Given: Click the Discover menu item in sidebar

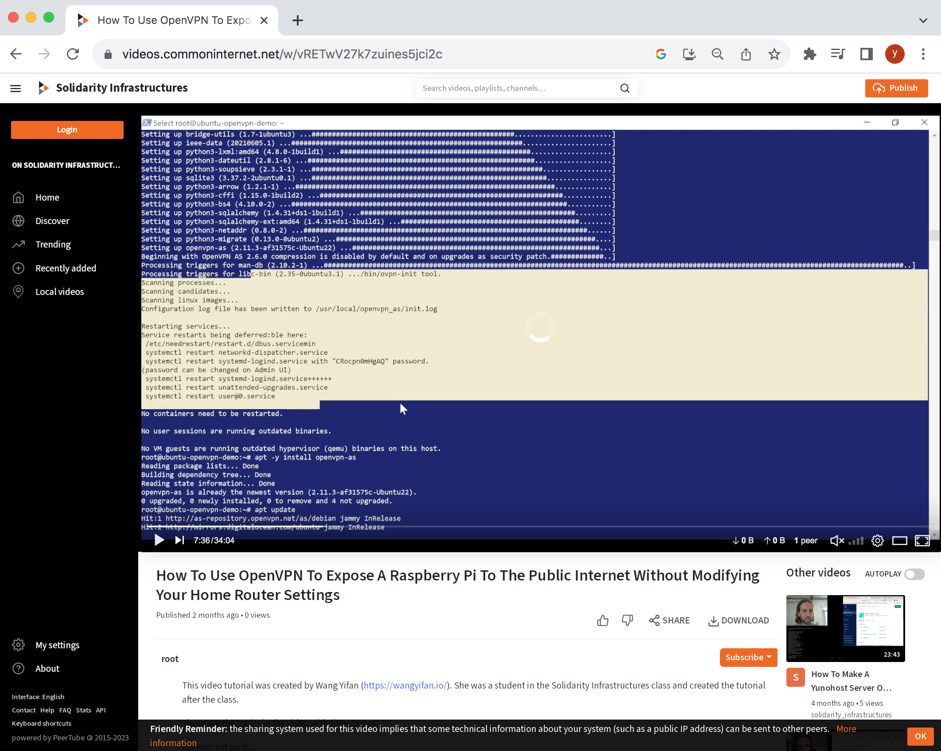Looking at the screenshot, I should (52, 221).
